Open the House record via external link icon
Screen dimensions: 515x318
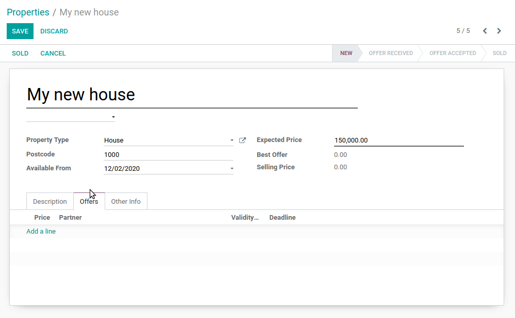pos(242,140)
